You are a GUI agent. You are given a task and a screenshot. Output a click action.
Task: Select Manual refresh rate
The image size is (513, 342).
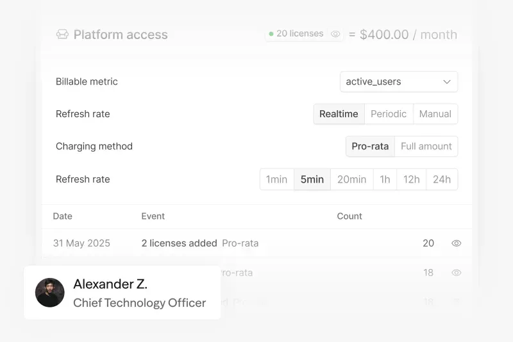[435, 114]
